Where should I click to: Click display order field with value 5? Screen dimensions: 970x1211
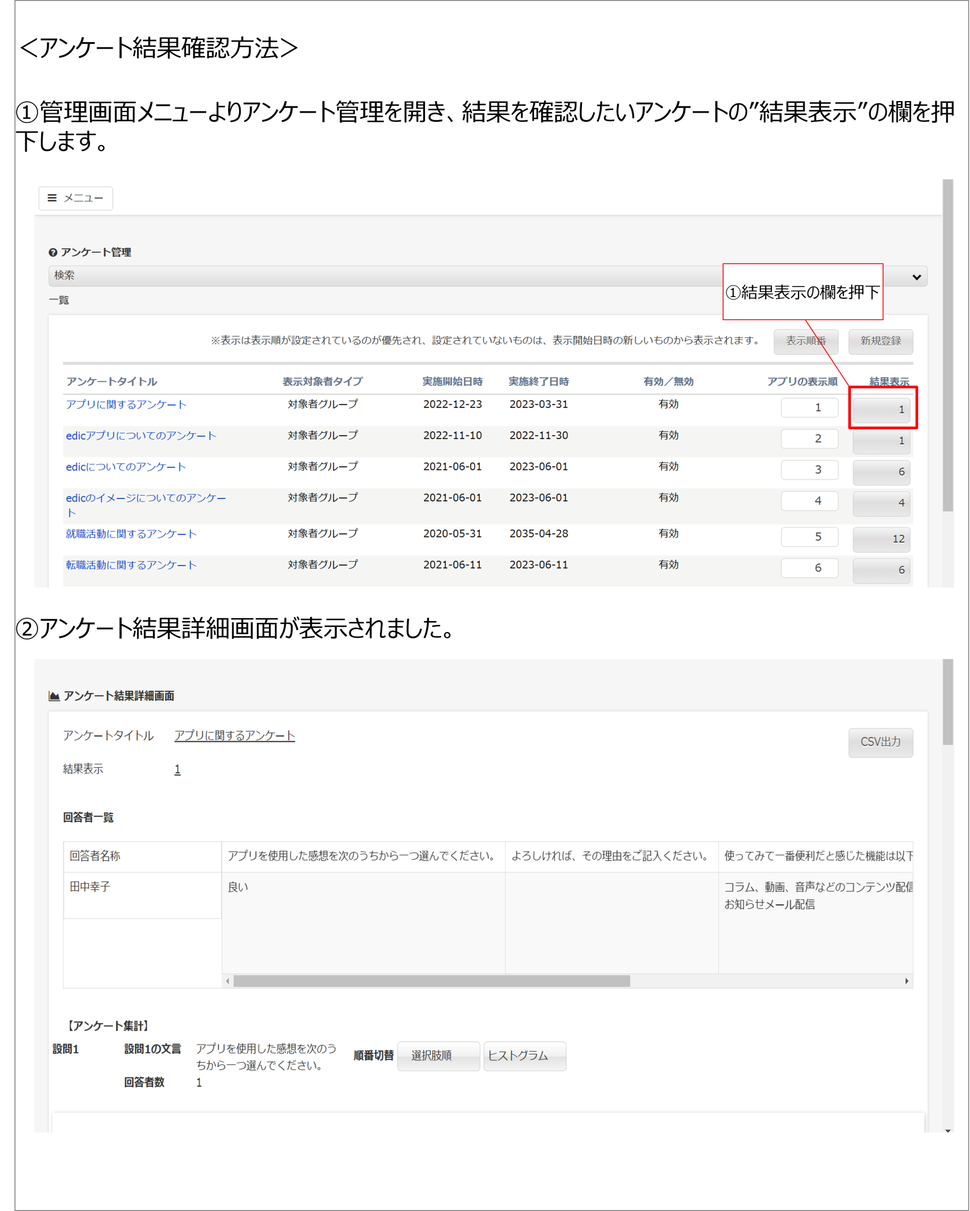click(x=809, y=537)
